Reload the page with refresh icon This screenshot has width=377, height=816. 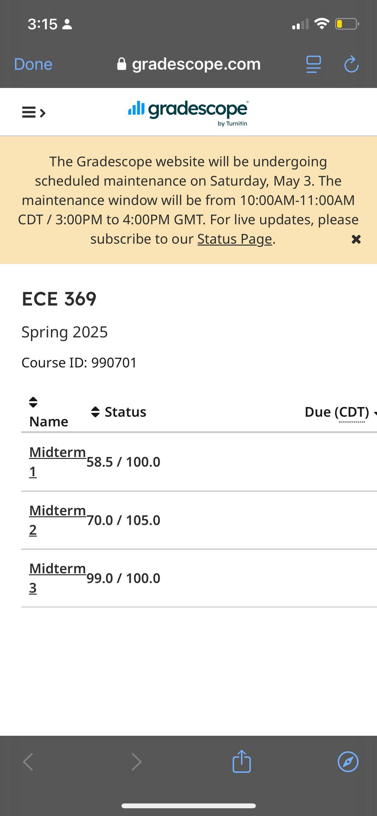351,64
